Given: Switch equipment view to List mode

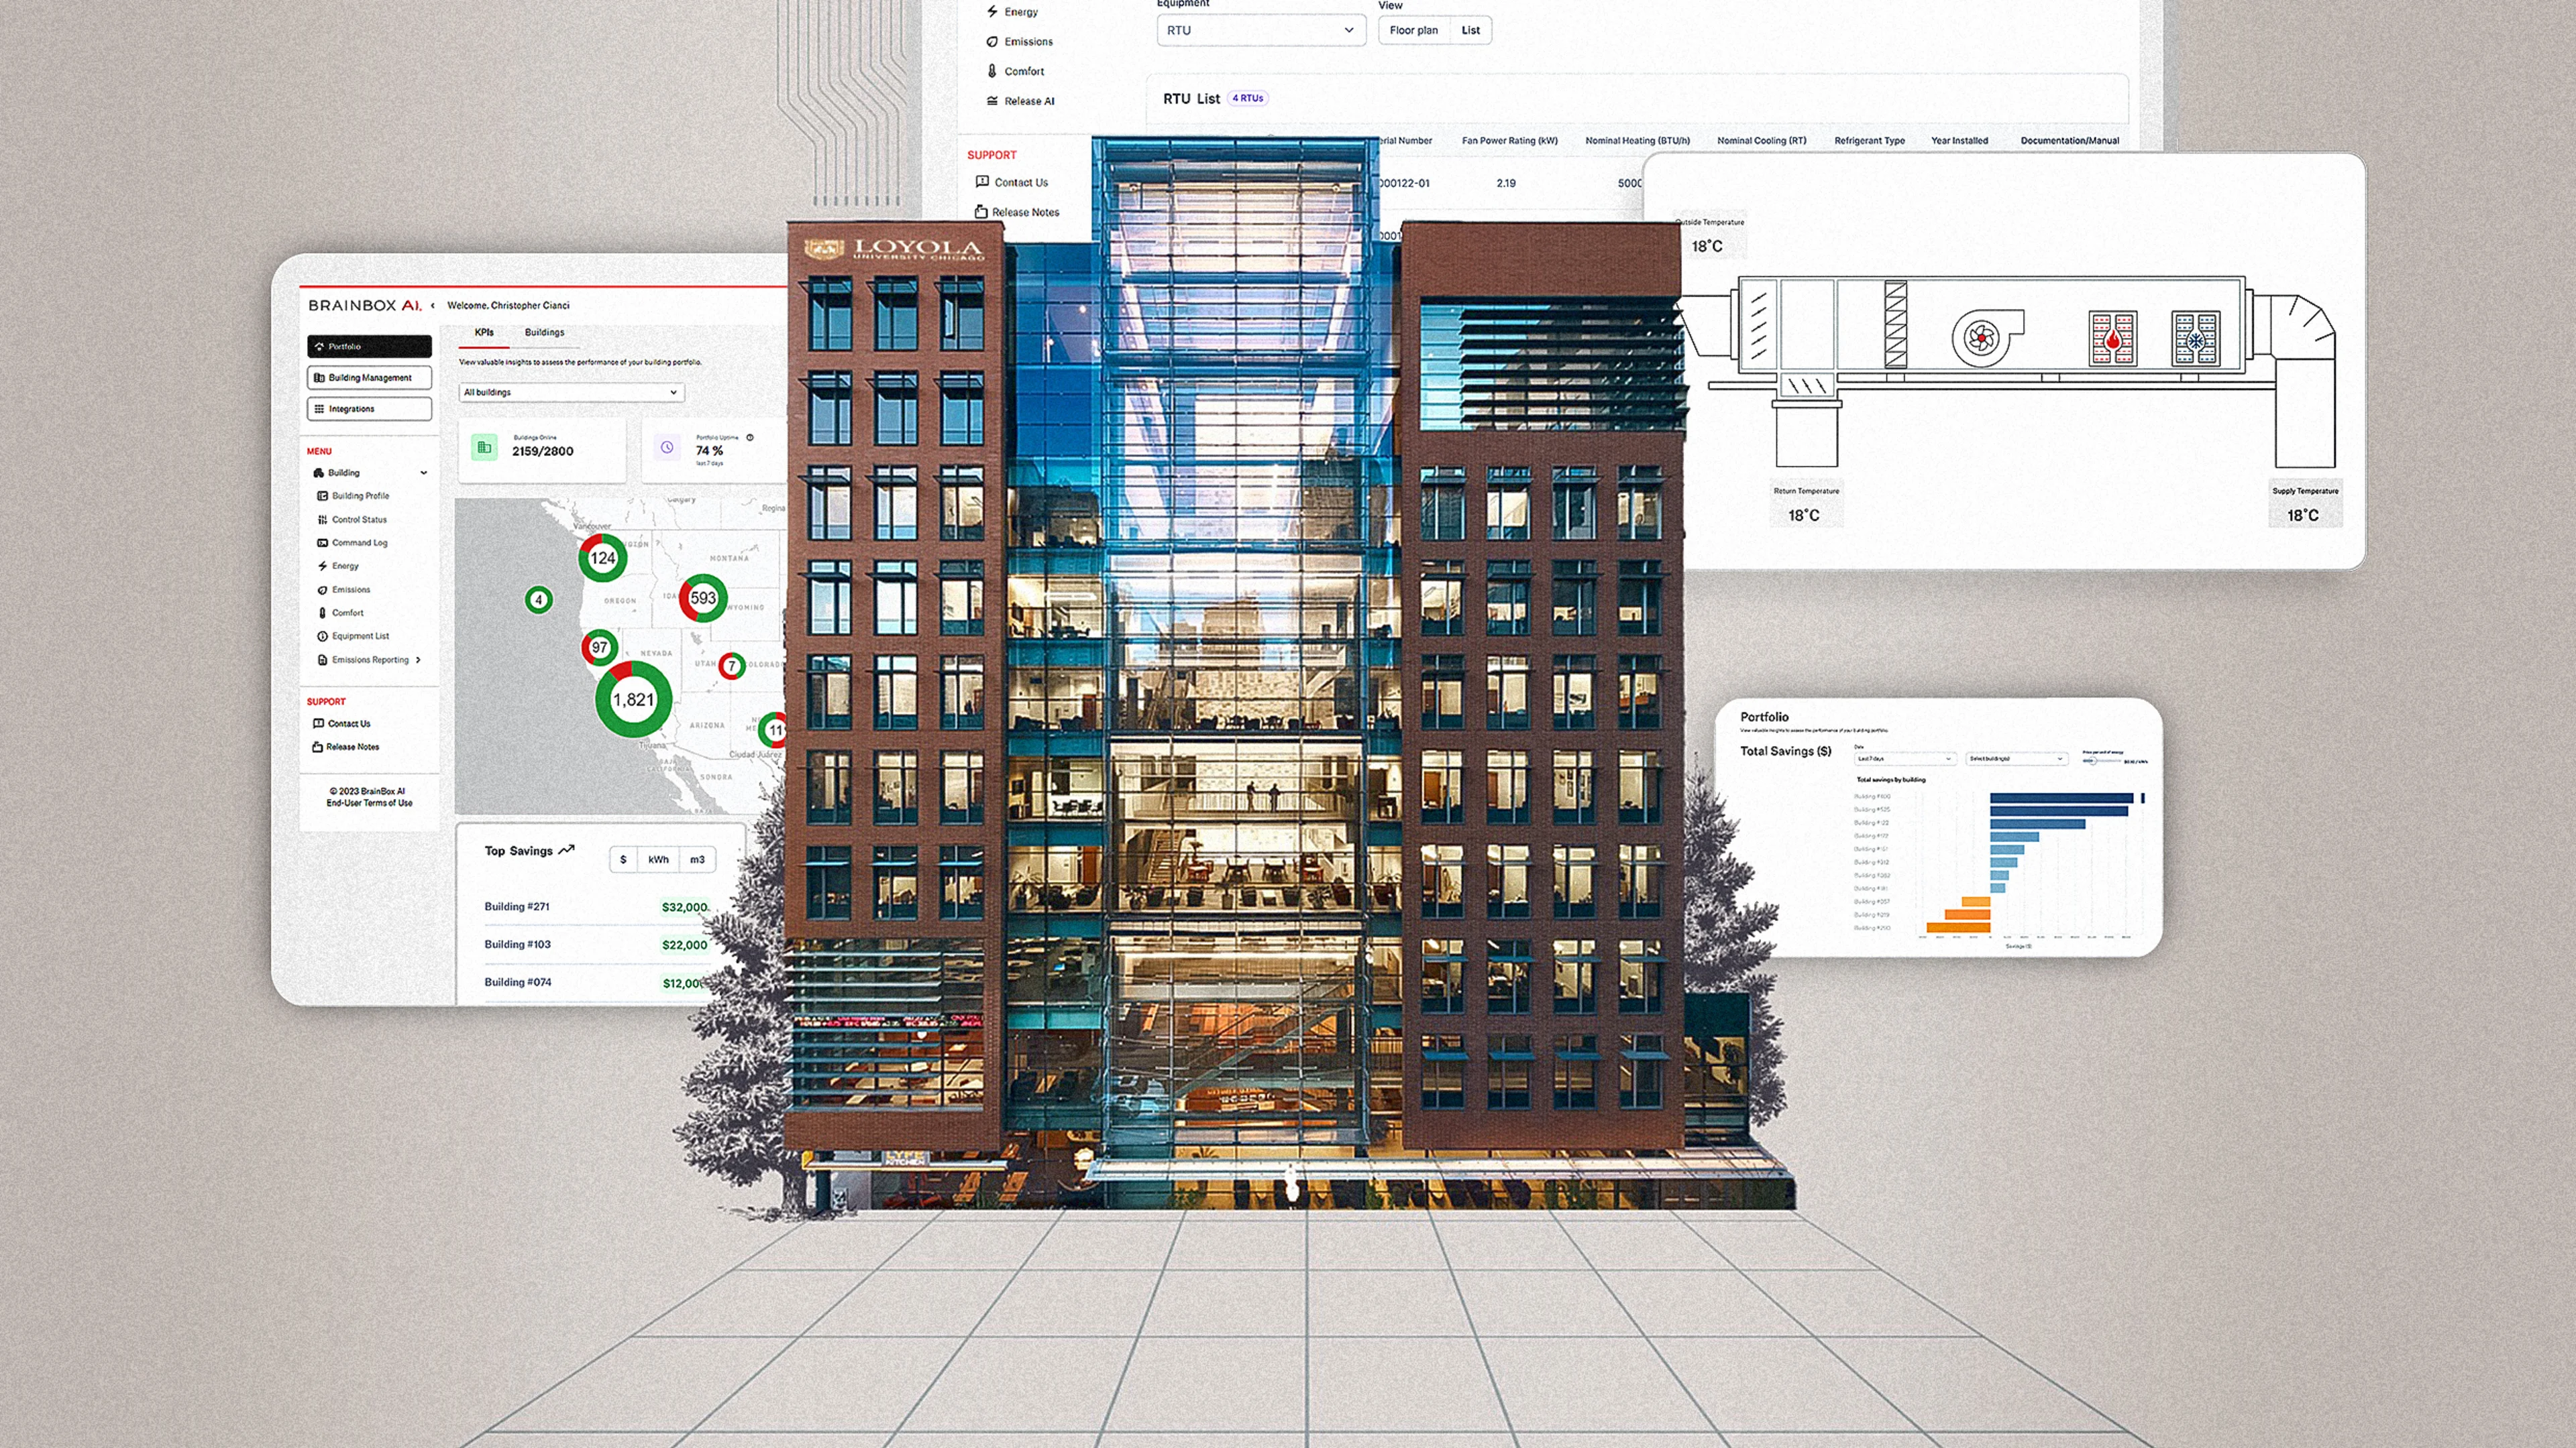Looking at the screenshot, I should [x=1470, y=30].
